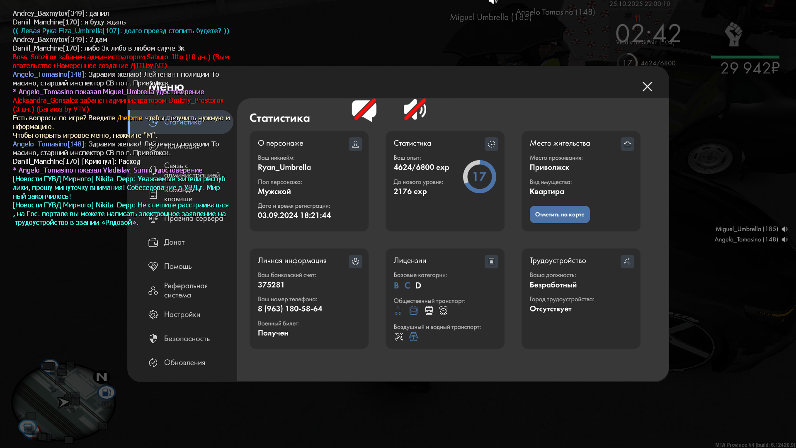Click the house icon in Место жительства card
Screen dimensions: 796x448
click(627, 144)
